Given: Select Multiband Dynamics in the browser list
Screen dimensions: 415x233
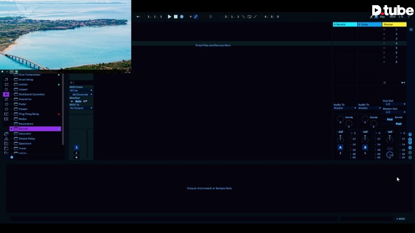Looking at the screenshot, I should [x=32, y=94].
